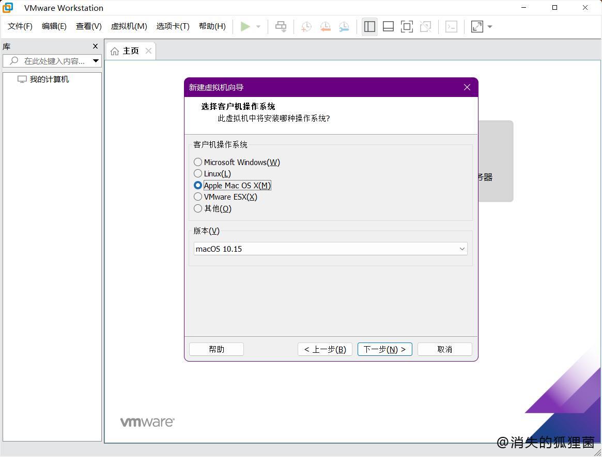Click the library search text field

click(x=52, y=61)
